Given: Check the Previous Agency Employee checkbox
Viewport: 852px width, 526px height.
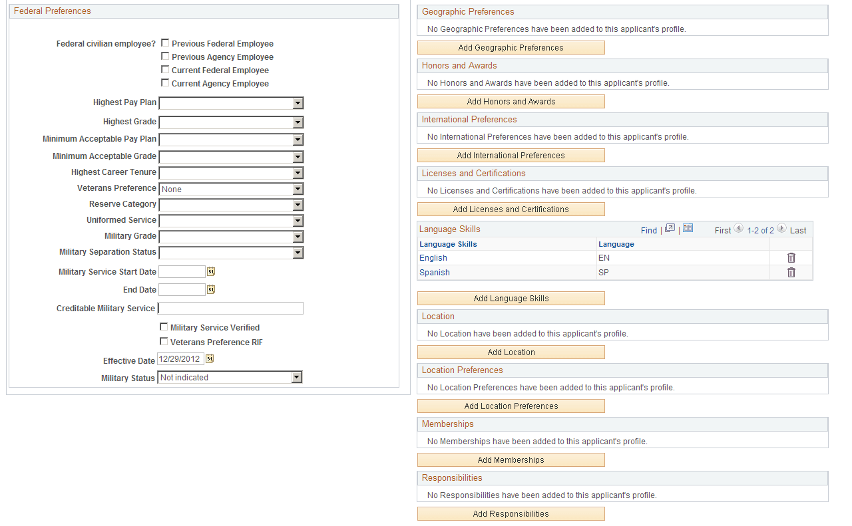Looking at the screenshot, I should coord(165,56).
